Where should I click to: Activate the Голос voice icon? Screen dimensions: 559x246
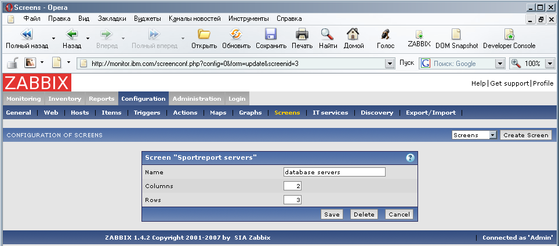[x=385, y=35]
